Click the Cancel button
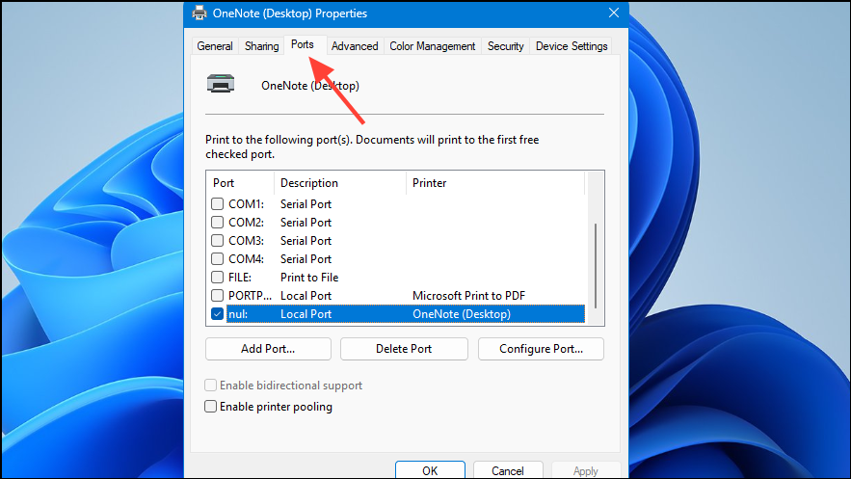 [508, 469]
